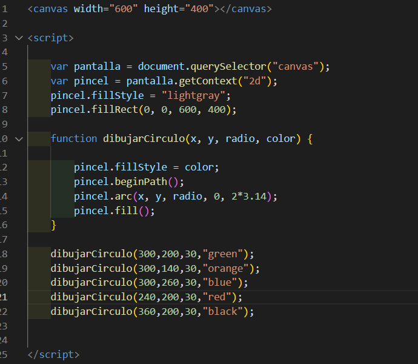The image size is (418, 364).
Task: Click 260 in the blue circle call
Action: [170, 283]
